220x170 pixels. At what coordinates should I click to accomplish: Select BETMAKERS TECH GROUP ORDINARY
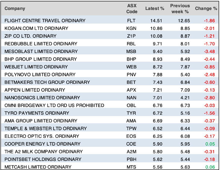47,82
